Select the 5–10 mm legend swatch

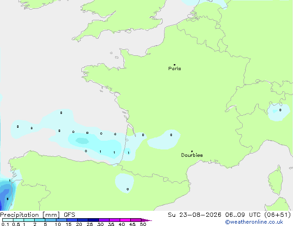(x=50, y=220)
